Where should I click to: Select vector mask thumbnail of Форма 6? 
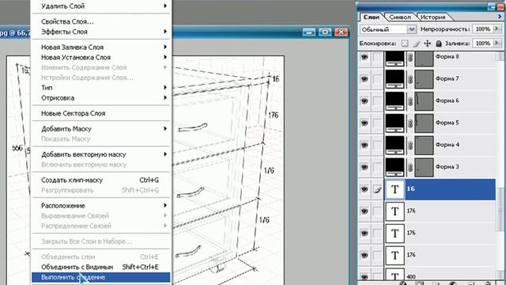[x=424, y=101]
